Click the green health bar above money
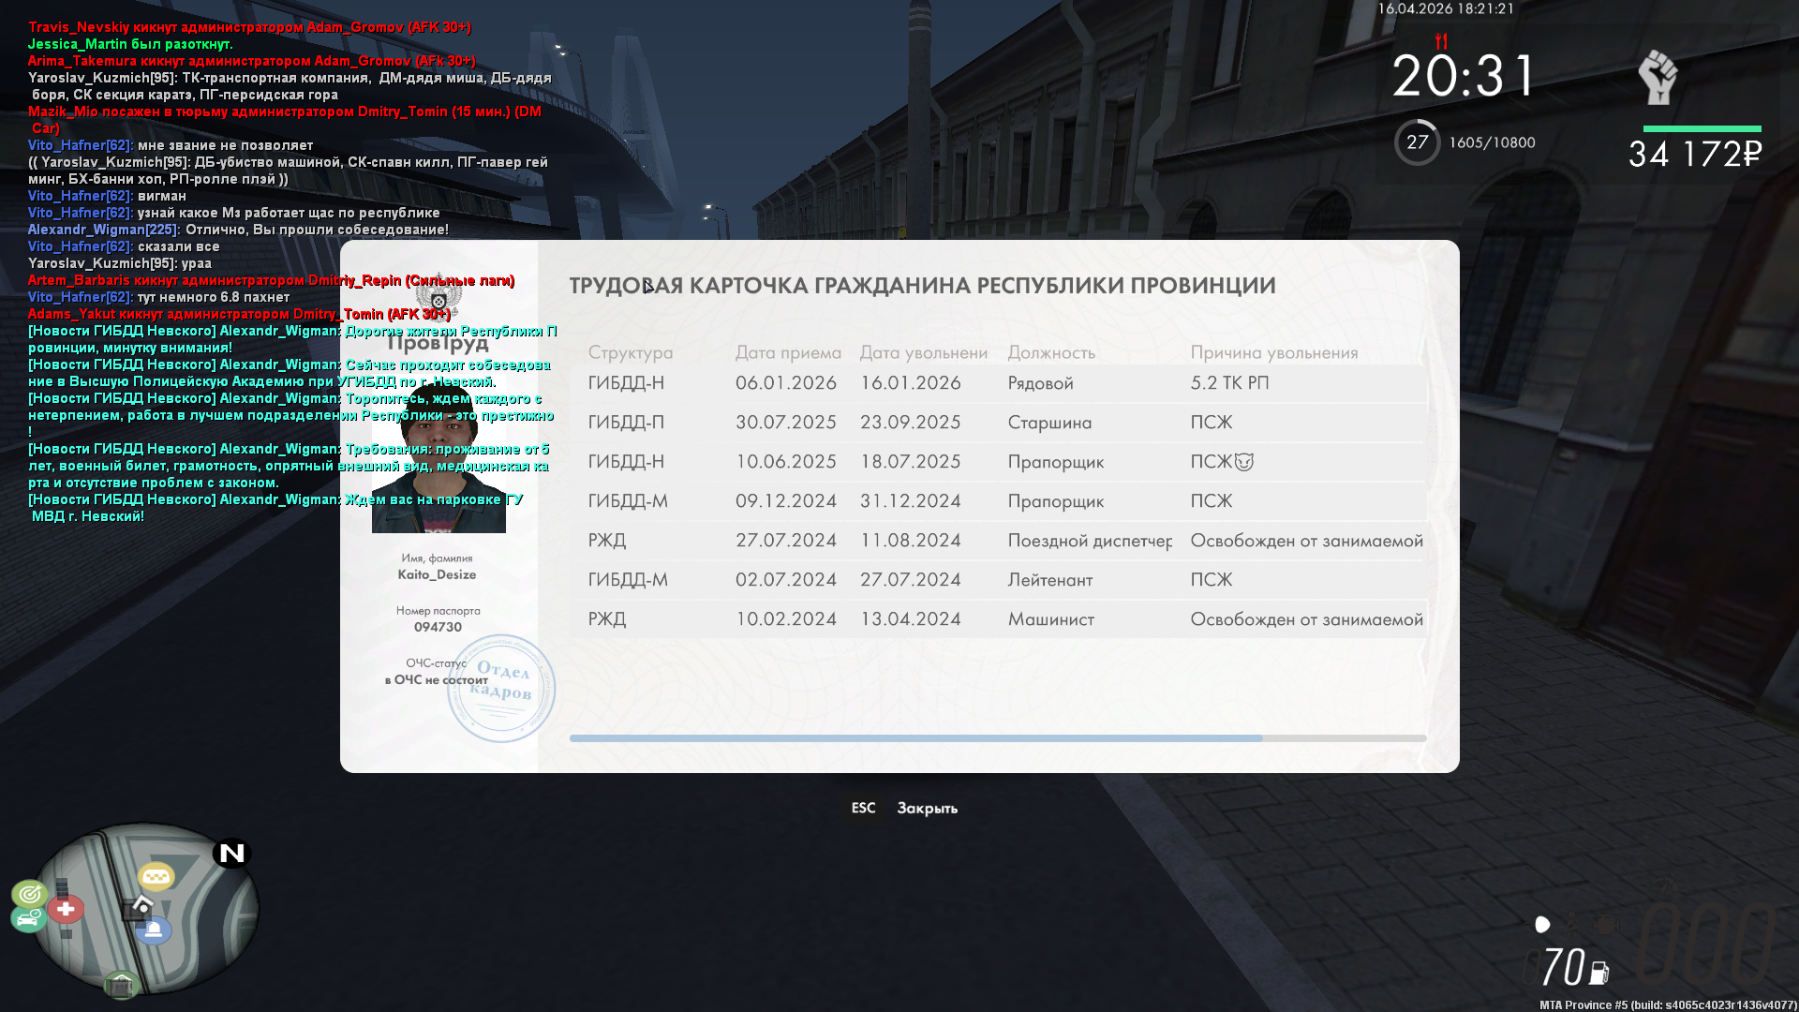The width and height of the screenshot is (1799, 1012). (1702, 128)
